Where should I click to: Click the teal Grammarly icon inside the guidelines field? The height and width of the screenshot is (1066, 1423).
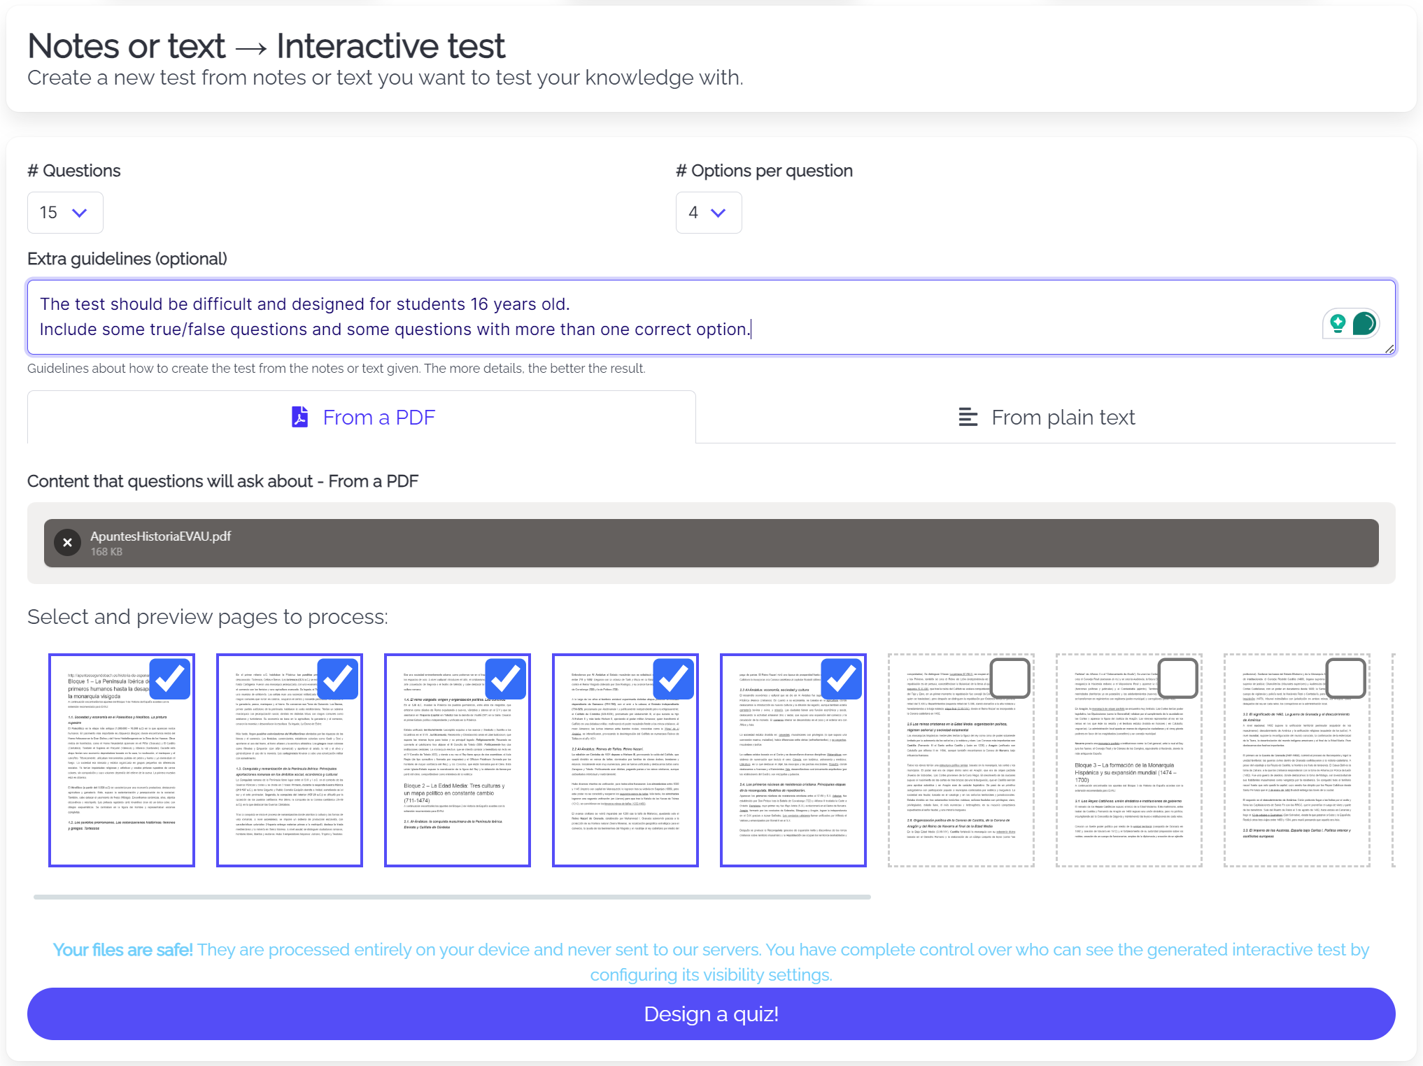[x=1363, y=323]
